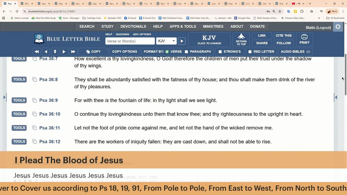Open the Google apps grid icon
Viewport: 347px width, 195px height.
click(4, 18)
